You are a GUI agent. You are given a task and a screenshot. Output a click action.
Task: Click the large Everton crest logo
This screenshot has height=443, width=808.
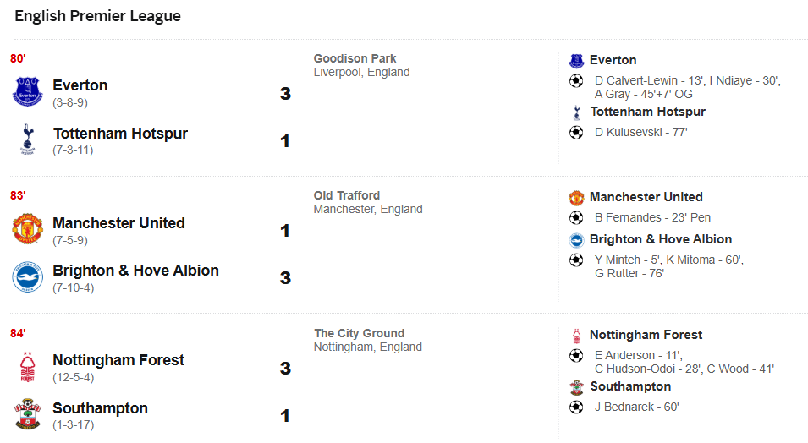[27, 92]
